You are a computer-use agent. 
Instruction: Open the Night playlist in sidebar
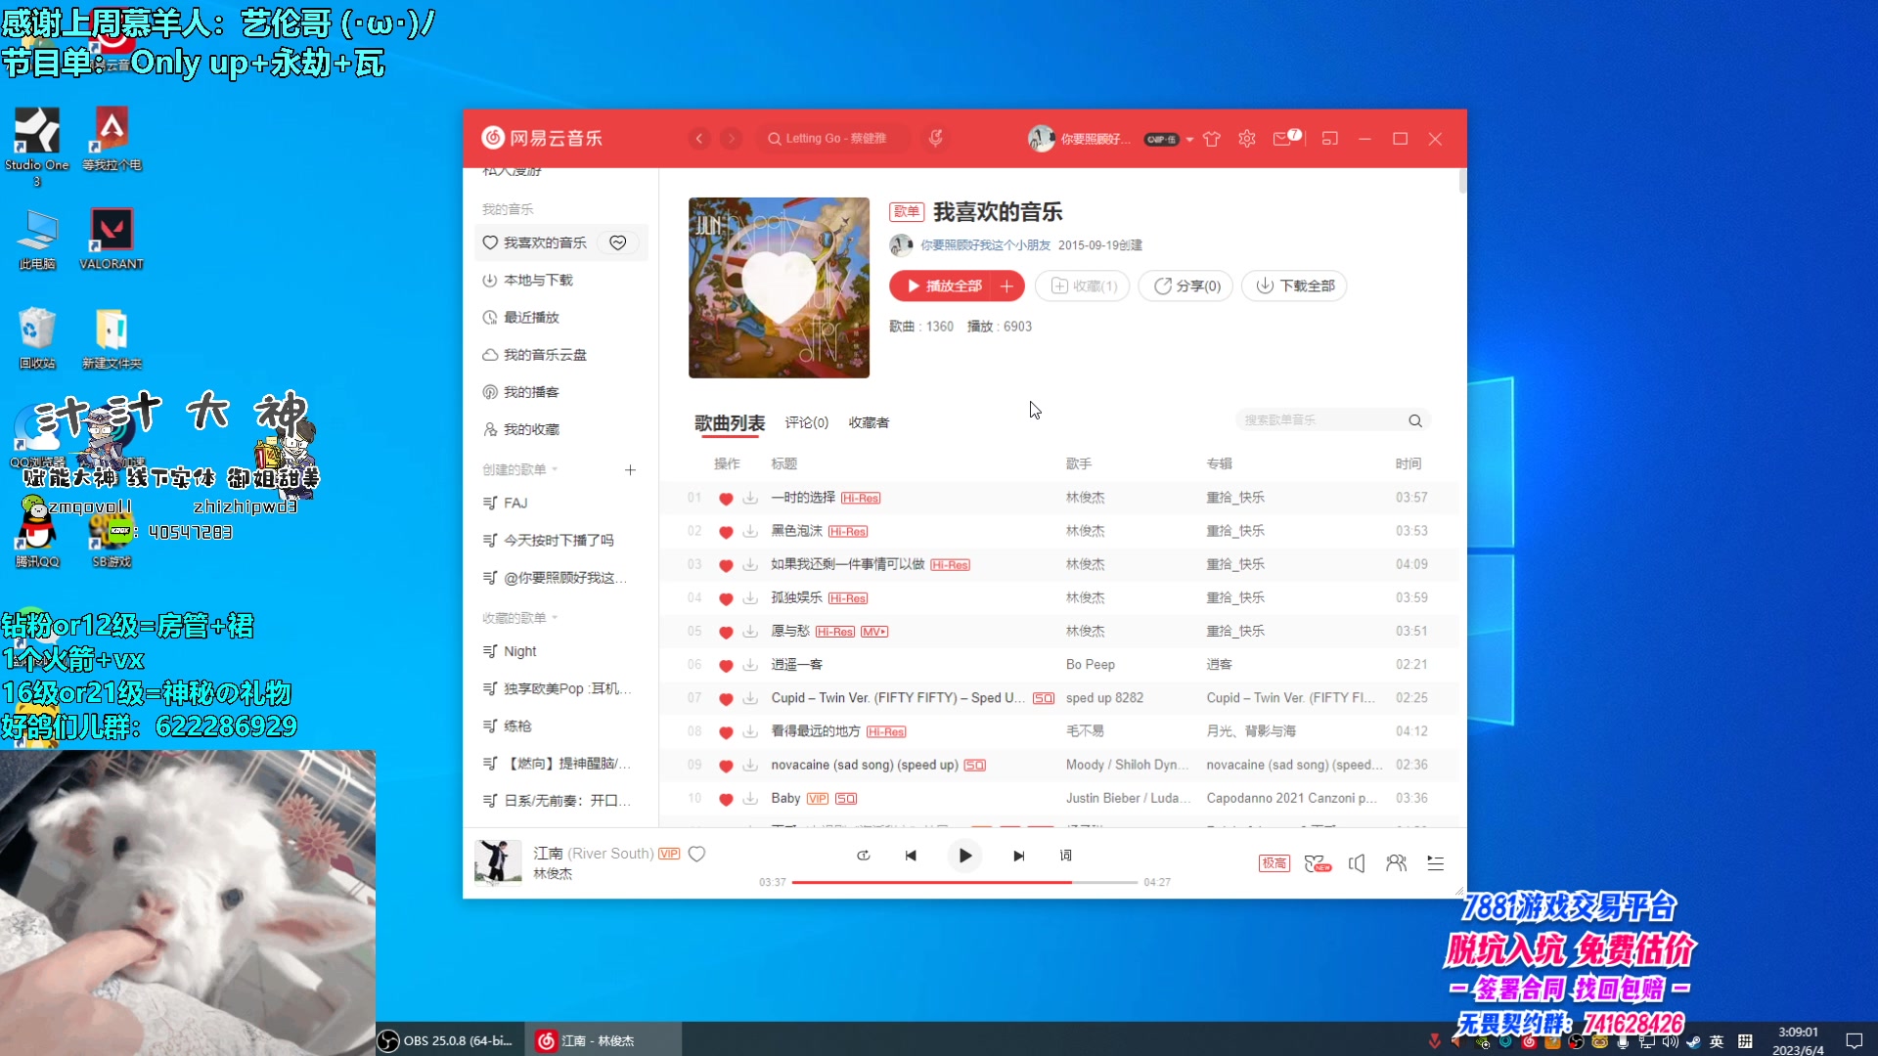pyautogui.click(x=560, y=652)
